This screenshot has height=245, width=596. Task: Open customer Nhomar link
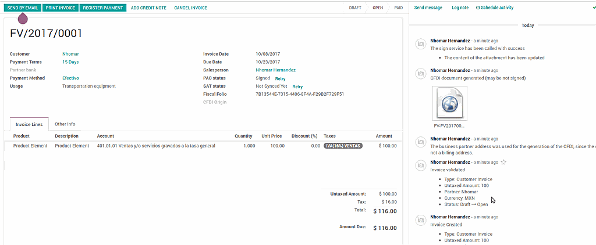pos(70,54)
